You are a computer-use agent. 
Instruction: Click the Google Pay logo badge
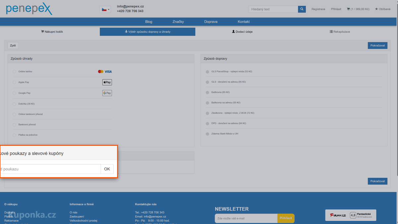107,93
